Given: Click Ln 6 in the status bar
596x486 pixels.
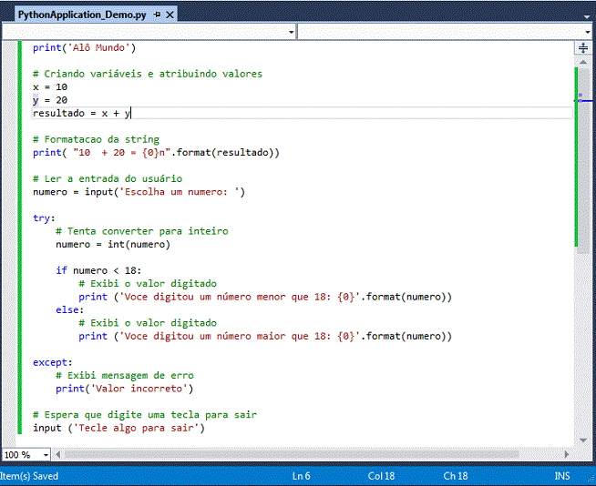Looking at the screenshot, I should pos(301,476).
